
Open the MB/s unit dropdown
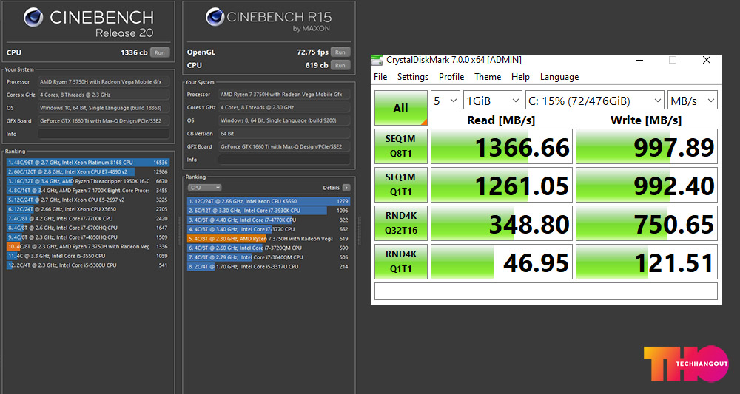point(693,101)
